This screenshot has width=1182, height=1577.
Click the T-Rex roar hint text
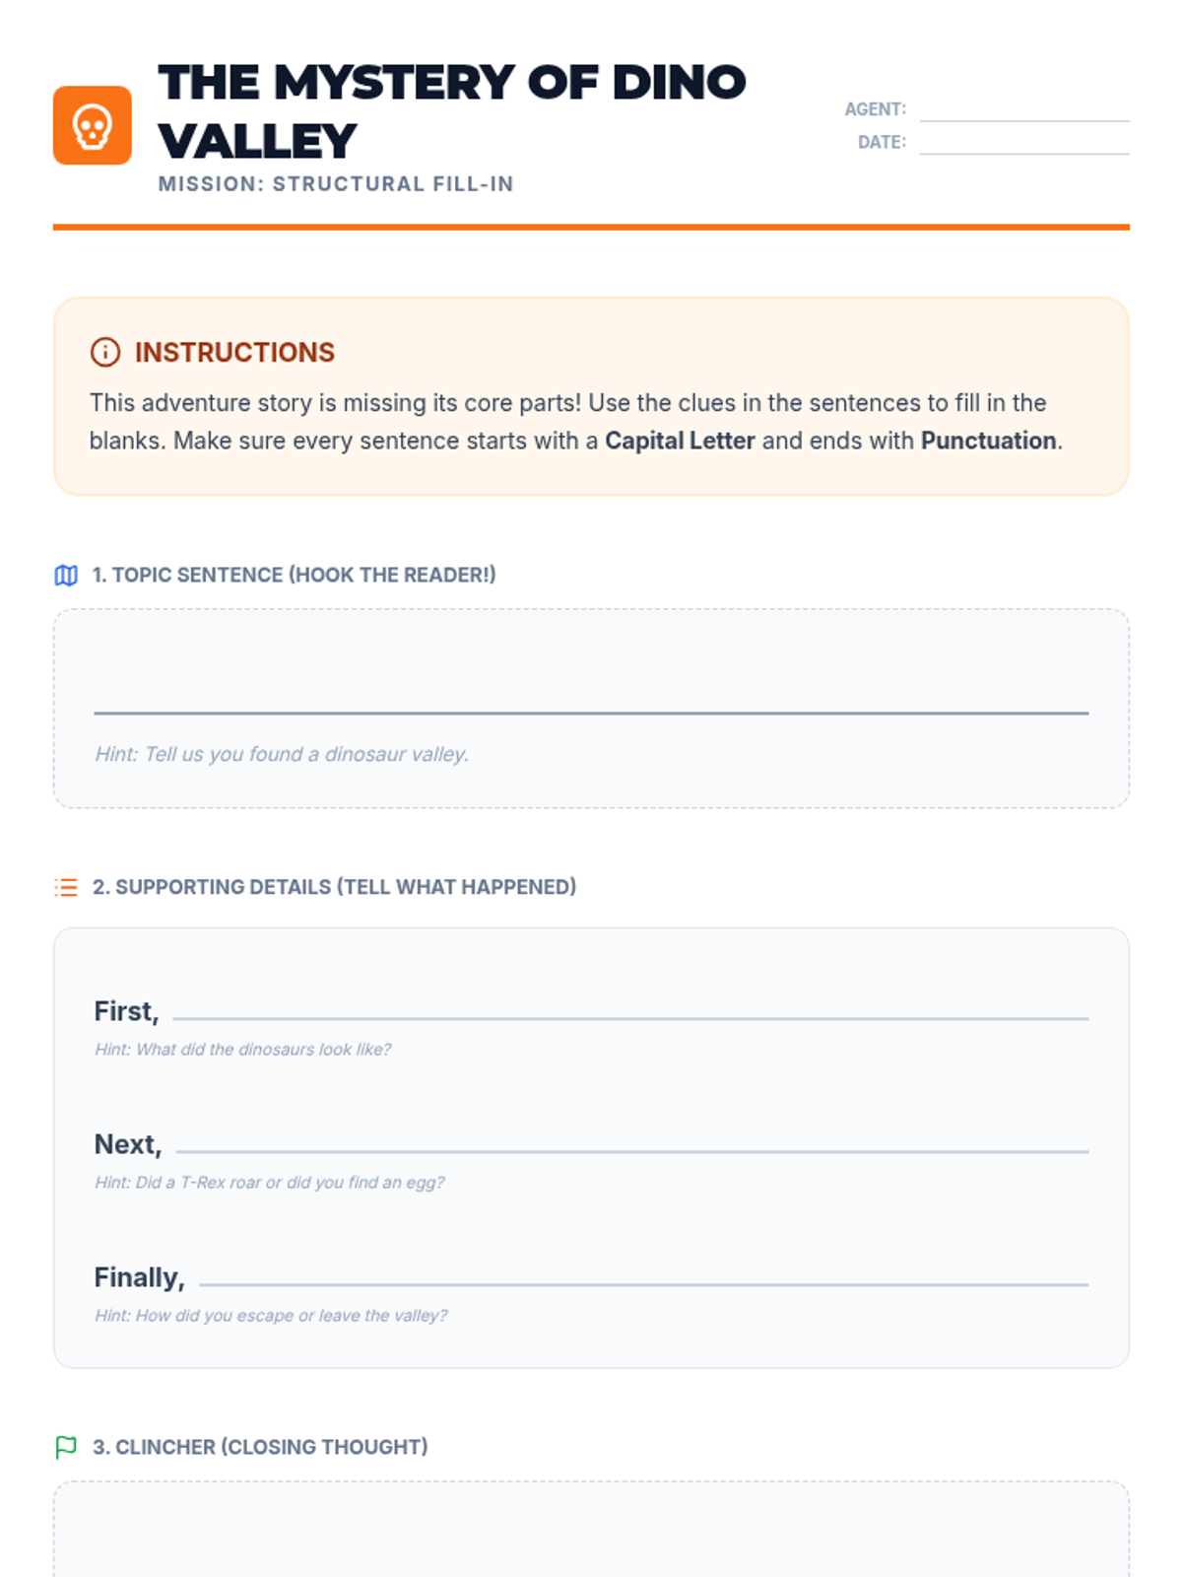[x=270, y=1182]
